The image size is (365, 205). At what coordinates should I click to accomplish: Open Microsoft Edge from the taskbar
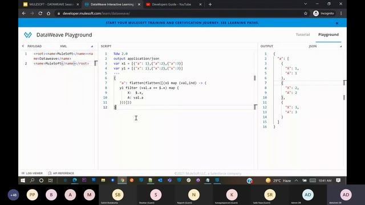(x=75, y=180)
